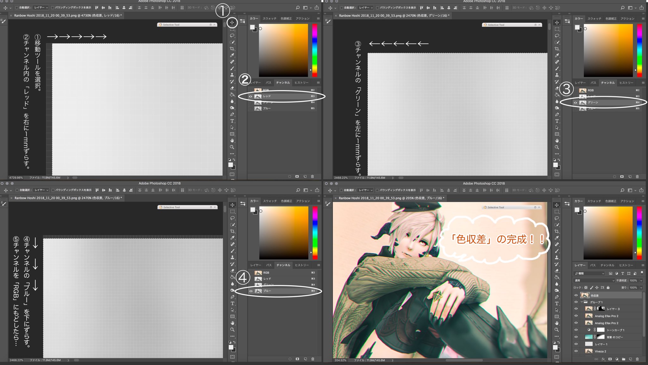The width and height of the screenshot is (648, 365).
Task: Select the Move tool in the グリーン window
Action: tap(557, 22)
